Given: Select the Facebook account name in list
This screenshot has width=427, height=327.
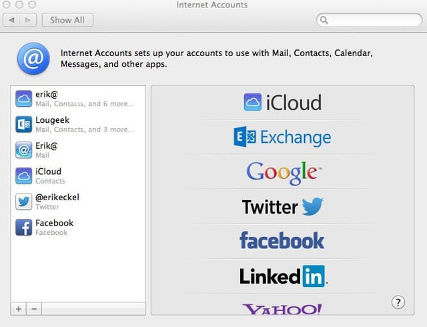Looking at the screenshot, I should (55, 223).
